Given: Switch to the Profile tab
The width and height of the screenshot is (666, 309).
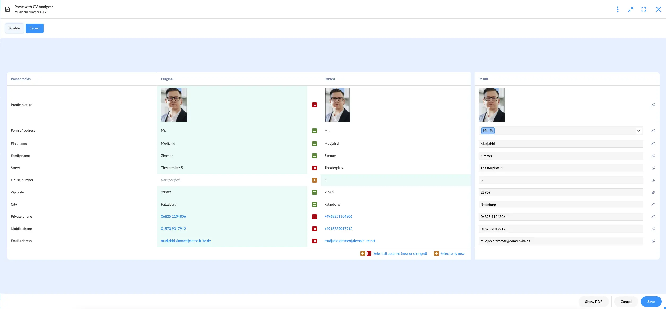Looking at the screenshot, I should tap(14, 28).
